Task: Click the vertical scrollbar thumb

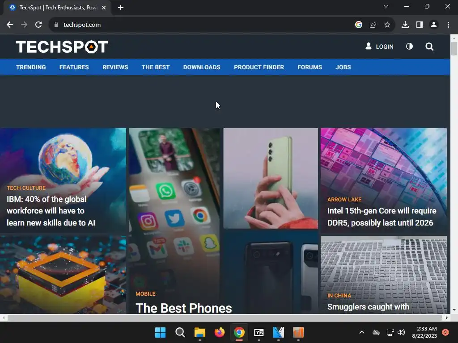Action: pyautogui.click(x=454, y=48)
